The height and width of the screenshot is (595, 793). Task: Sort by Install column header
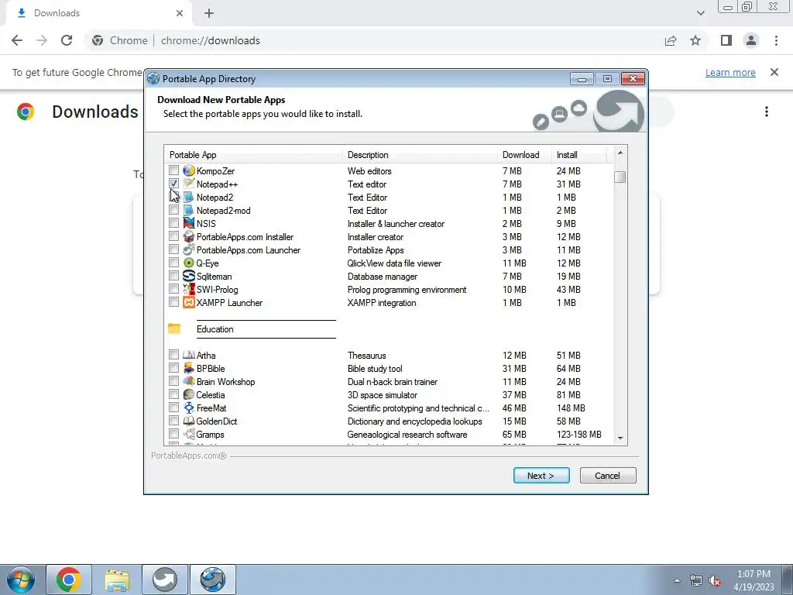point(578,155)
